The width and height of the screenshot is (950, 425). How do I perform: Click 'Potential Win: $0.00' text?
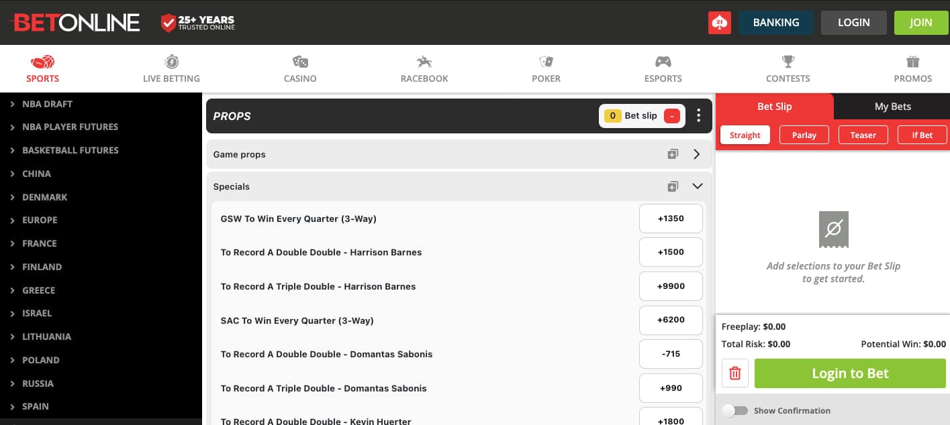[x=903, y=344]
